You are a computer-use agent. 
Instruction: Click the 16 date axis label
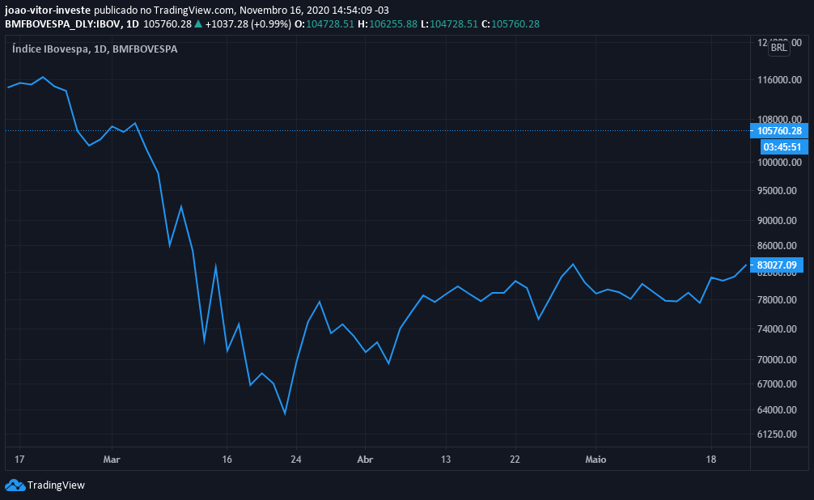tap(227, 460)
